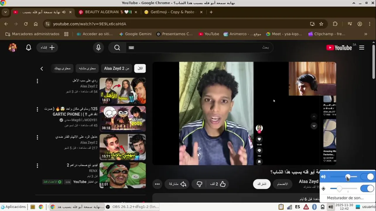Open the Bluetooth tray icon
The height and width of the screenshot is (211, 376).
(314, 207)
